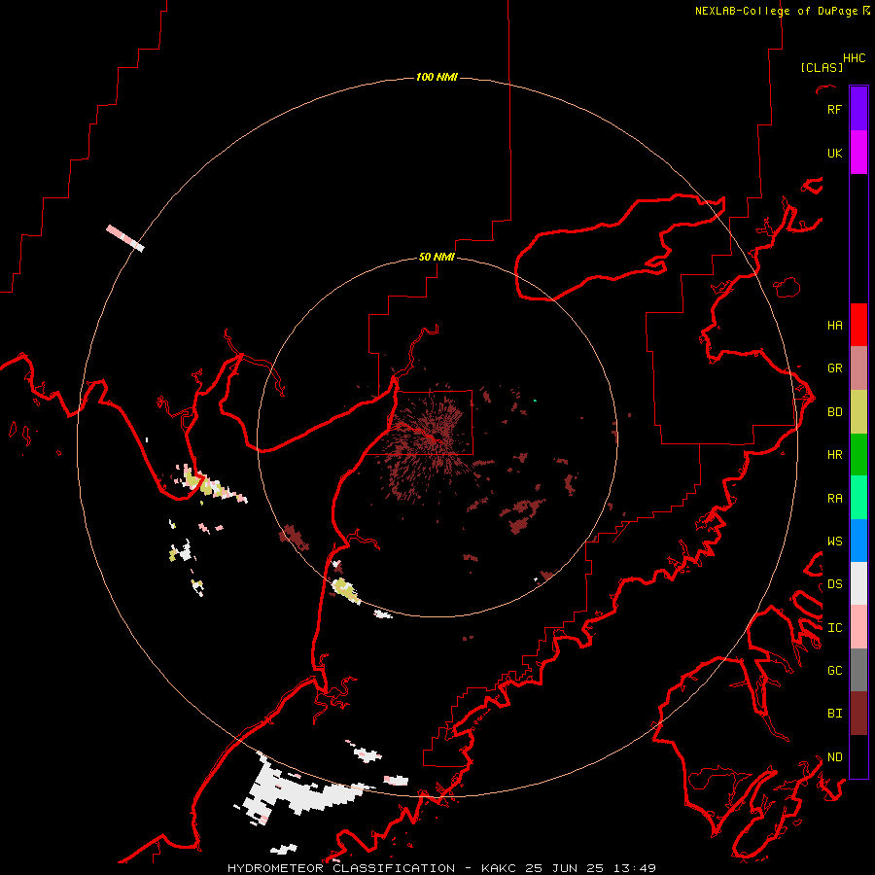Click the IC pink legend swatch

pyautogui.click(x=858, y=627)
